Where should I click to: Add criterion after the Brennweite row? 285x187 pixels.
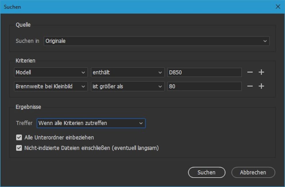tap(261, 86)
